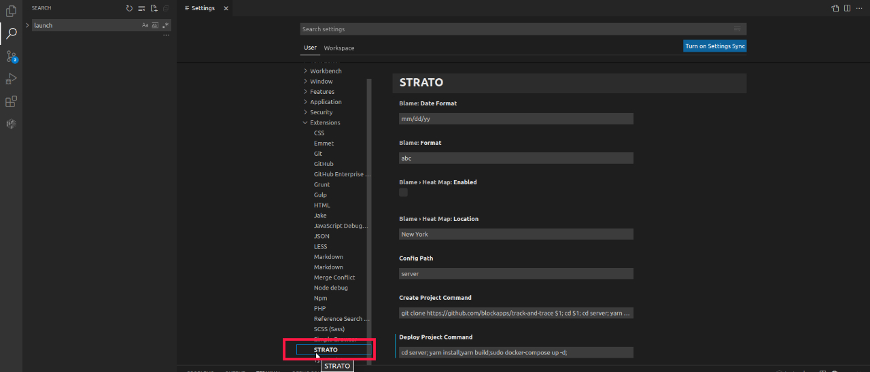870x372 pixels.
Task: Select Jake extension settings
Action: tap(320, 216)
